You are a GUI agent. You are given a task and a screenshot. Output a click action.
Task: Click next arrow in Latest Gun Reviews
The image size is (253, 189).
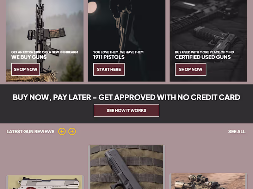(x=72, y=131)
